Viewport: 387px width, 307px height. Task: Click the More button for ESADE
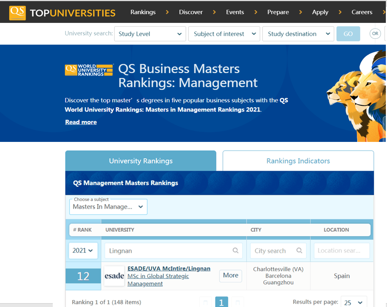(x=231, y=276)
